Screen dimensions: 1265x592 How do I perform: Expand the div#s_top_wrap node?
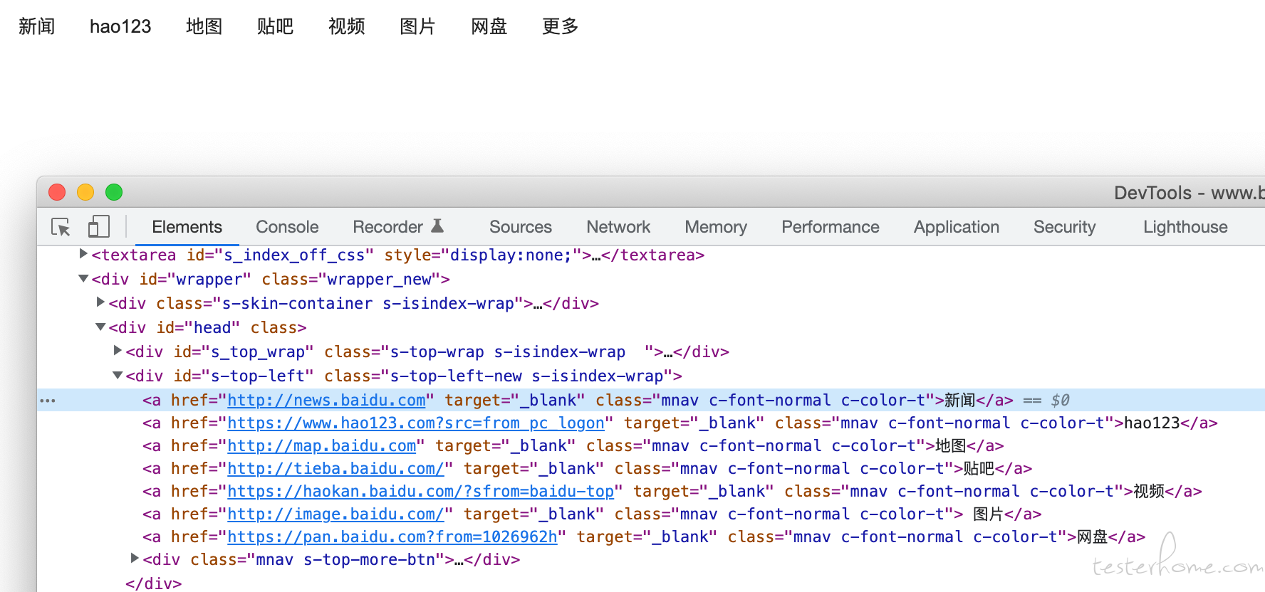coord(118,351)
